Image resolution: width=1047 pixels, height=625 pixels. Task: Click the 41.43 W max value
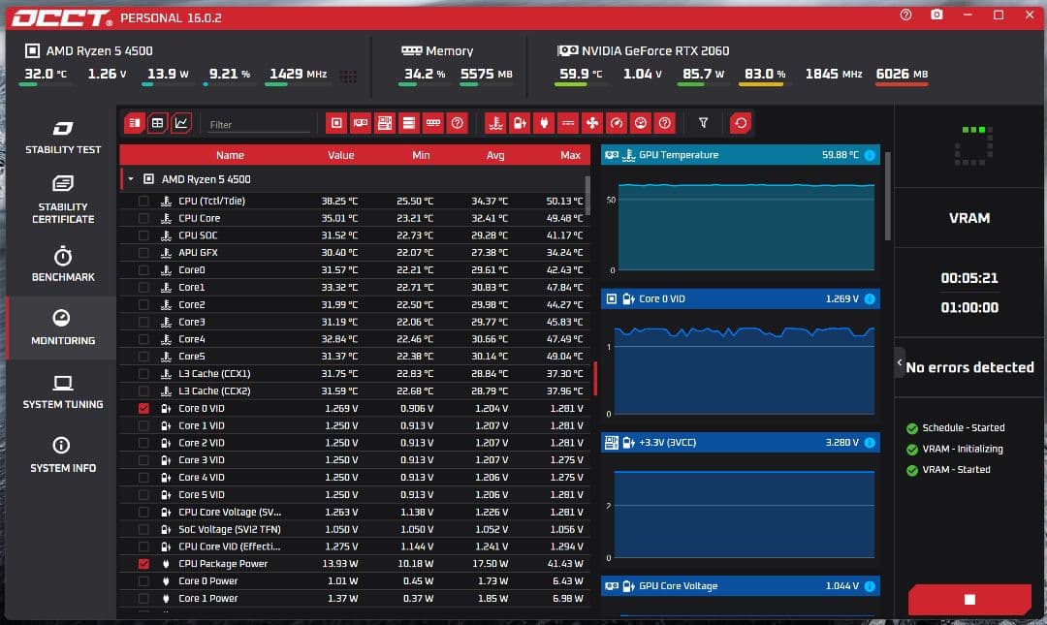click(564, 564)
